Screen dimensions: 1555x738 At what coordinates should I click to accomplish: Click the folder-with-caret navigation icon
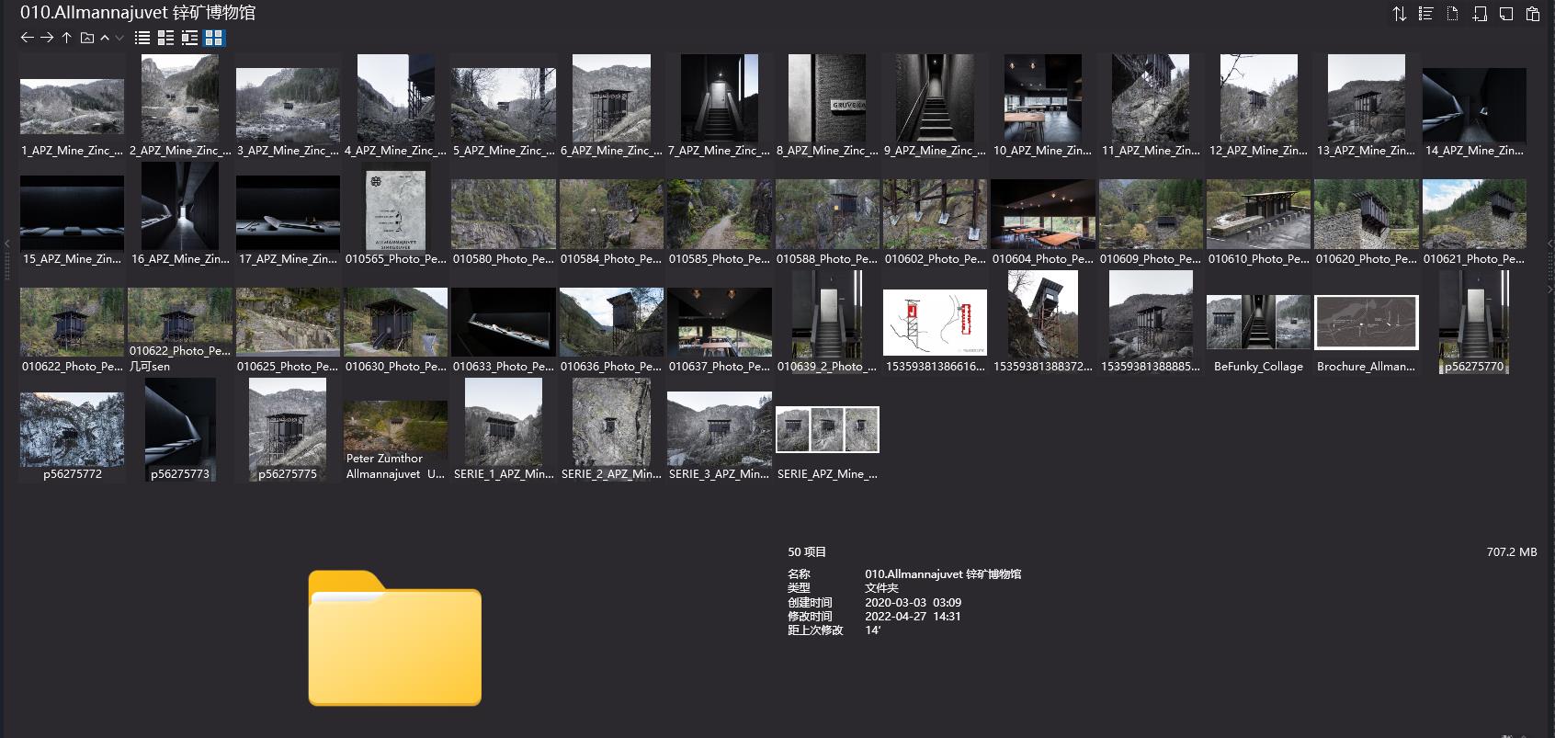click(x=86, y=38)
